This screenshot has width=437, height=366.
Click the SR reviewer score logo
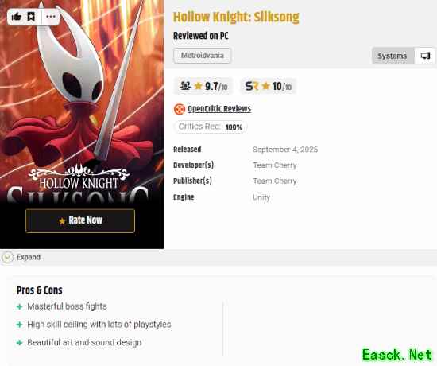(x=252, y=86)
